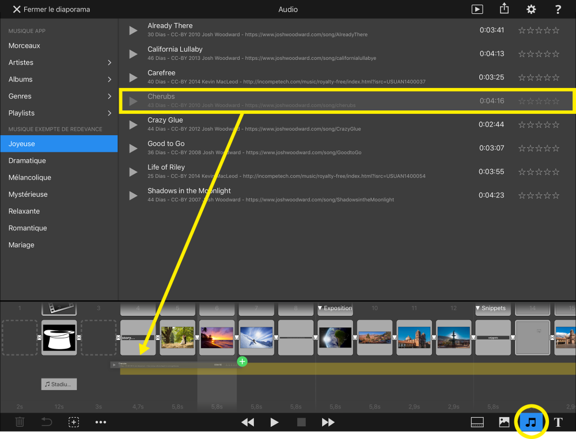Open the more options ellipsis
Image resolution: width=576 pixels, height=439 pixels.
pos(101,422)
